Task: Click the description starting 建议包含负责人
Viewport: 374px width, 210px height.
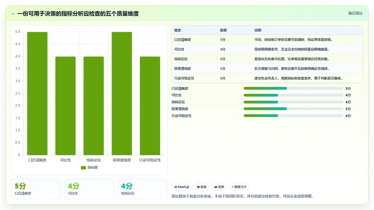Action: click(x=298, y=78)
